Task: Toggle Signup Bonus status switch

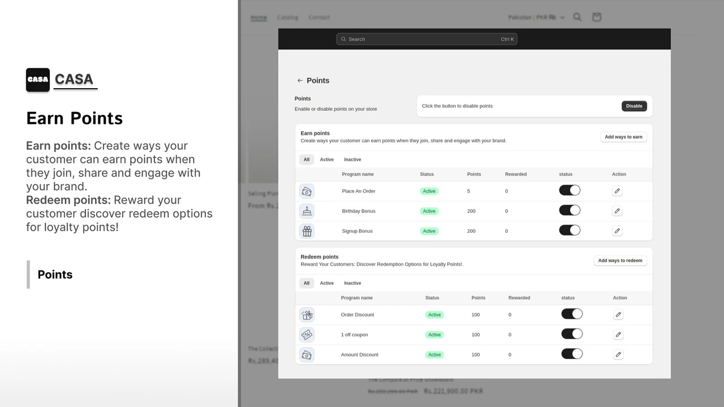Action: click(x=570, y=230)
